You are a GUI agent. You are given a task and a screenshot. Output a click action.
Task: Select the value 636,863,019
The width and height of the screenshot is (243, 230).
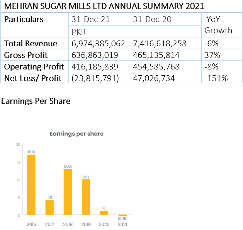[x=95, y=55]
